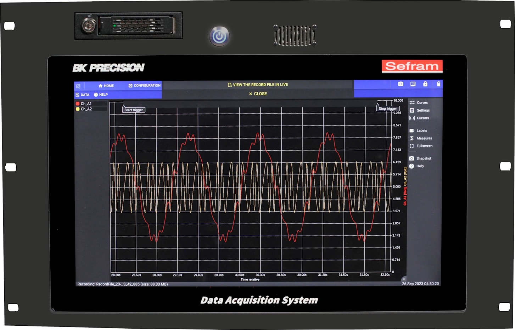Click the book icon in the top bar

click(413, 84)
